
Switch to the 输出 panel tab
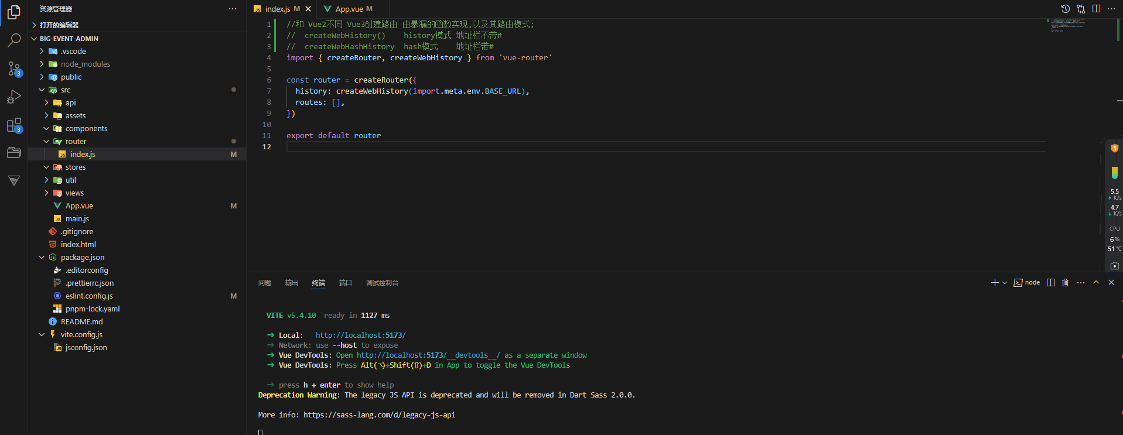tap(291, 283)
